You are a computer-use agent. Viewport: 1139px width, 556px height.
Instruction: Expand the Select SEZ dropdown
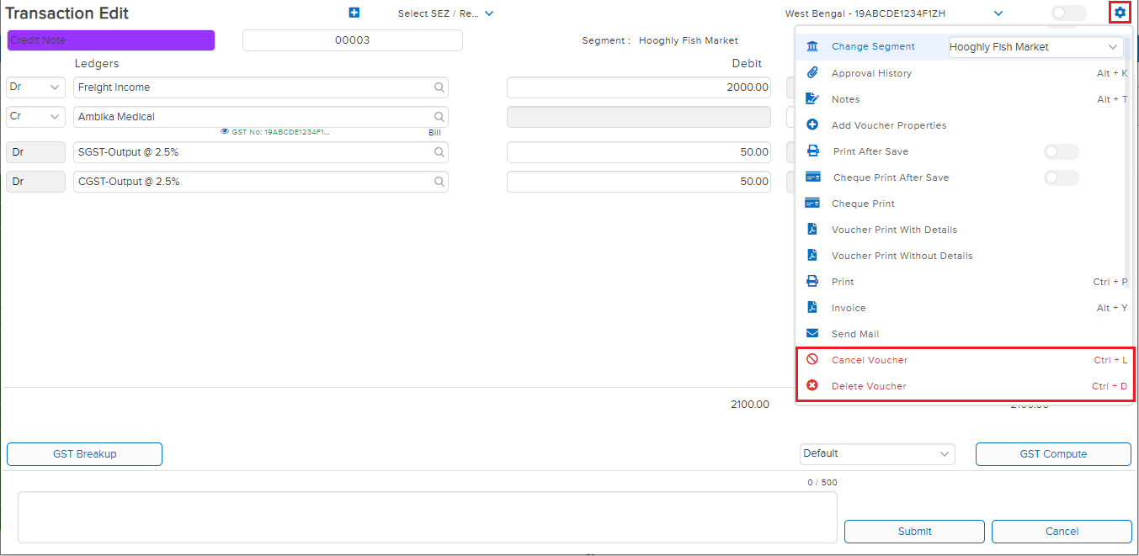(x=446, y=13)
